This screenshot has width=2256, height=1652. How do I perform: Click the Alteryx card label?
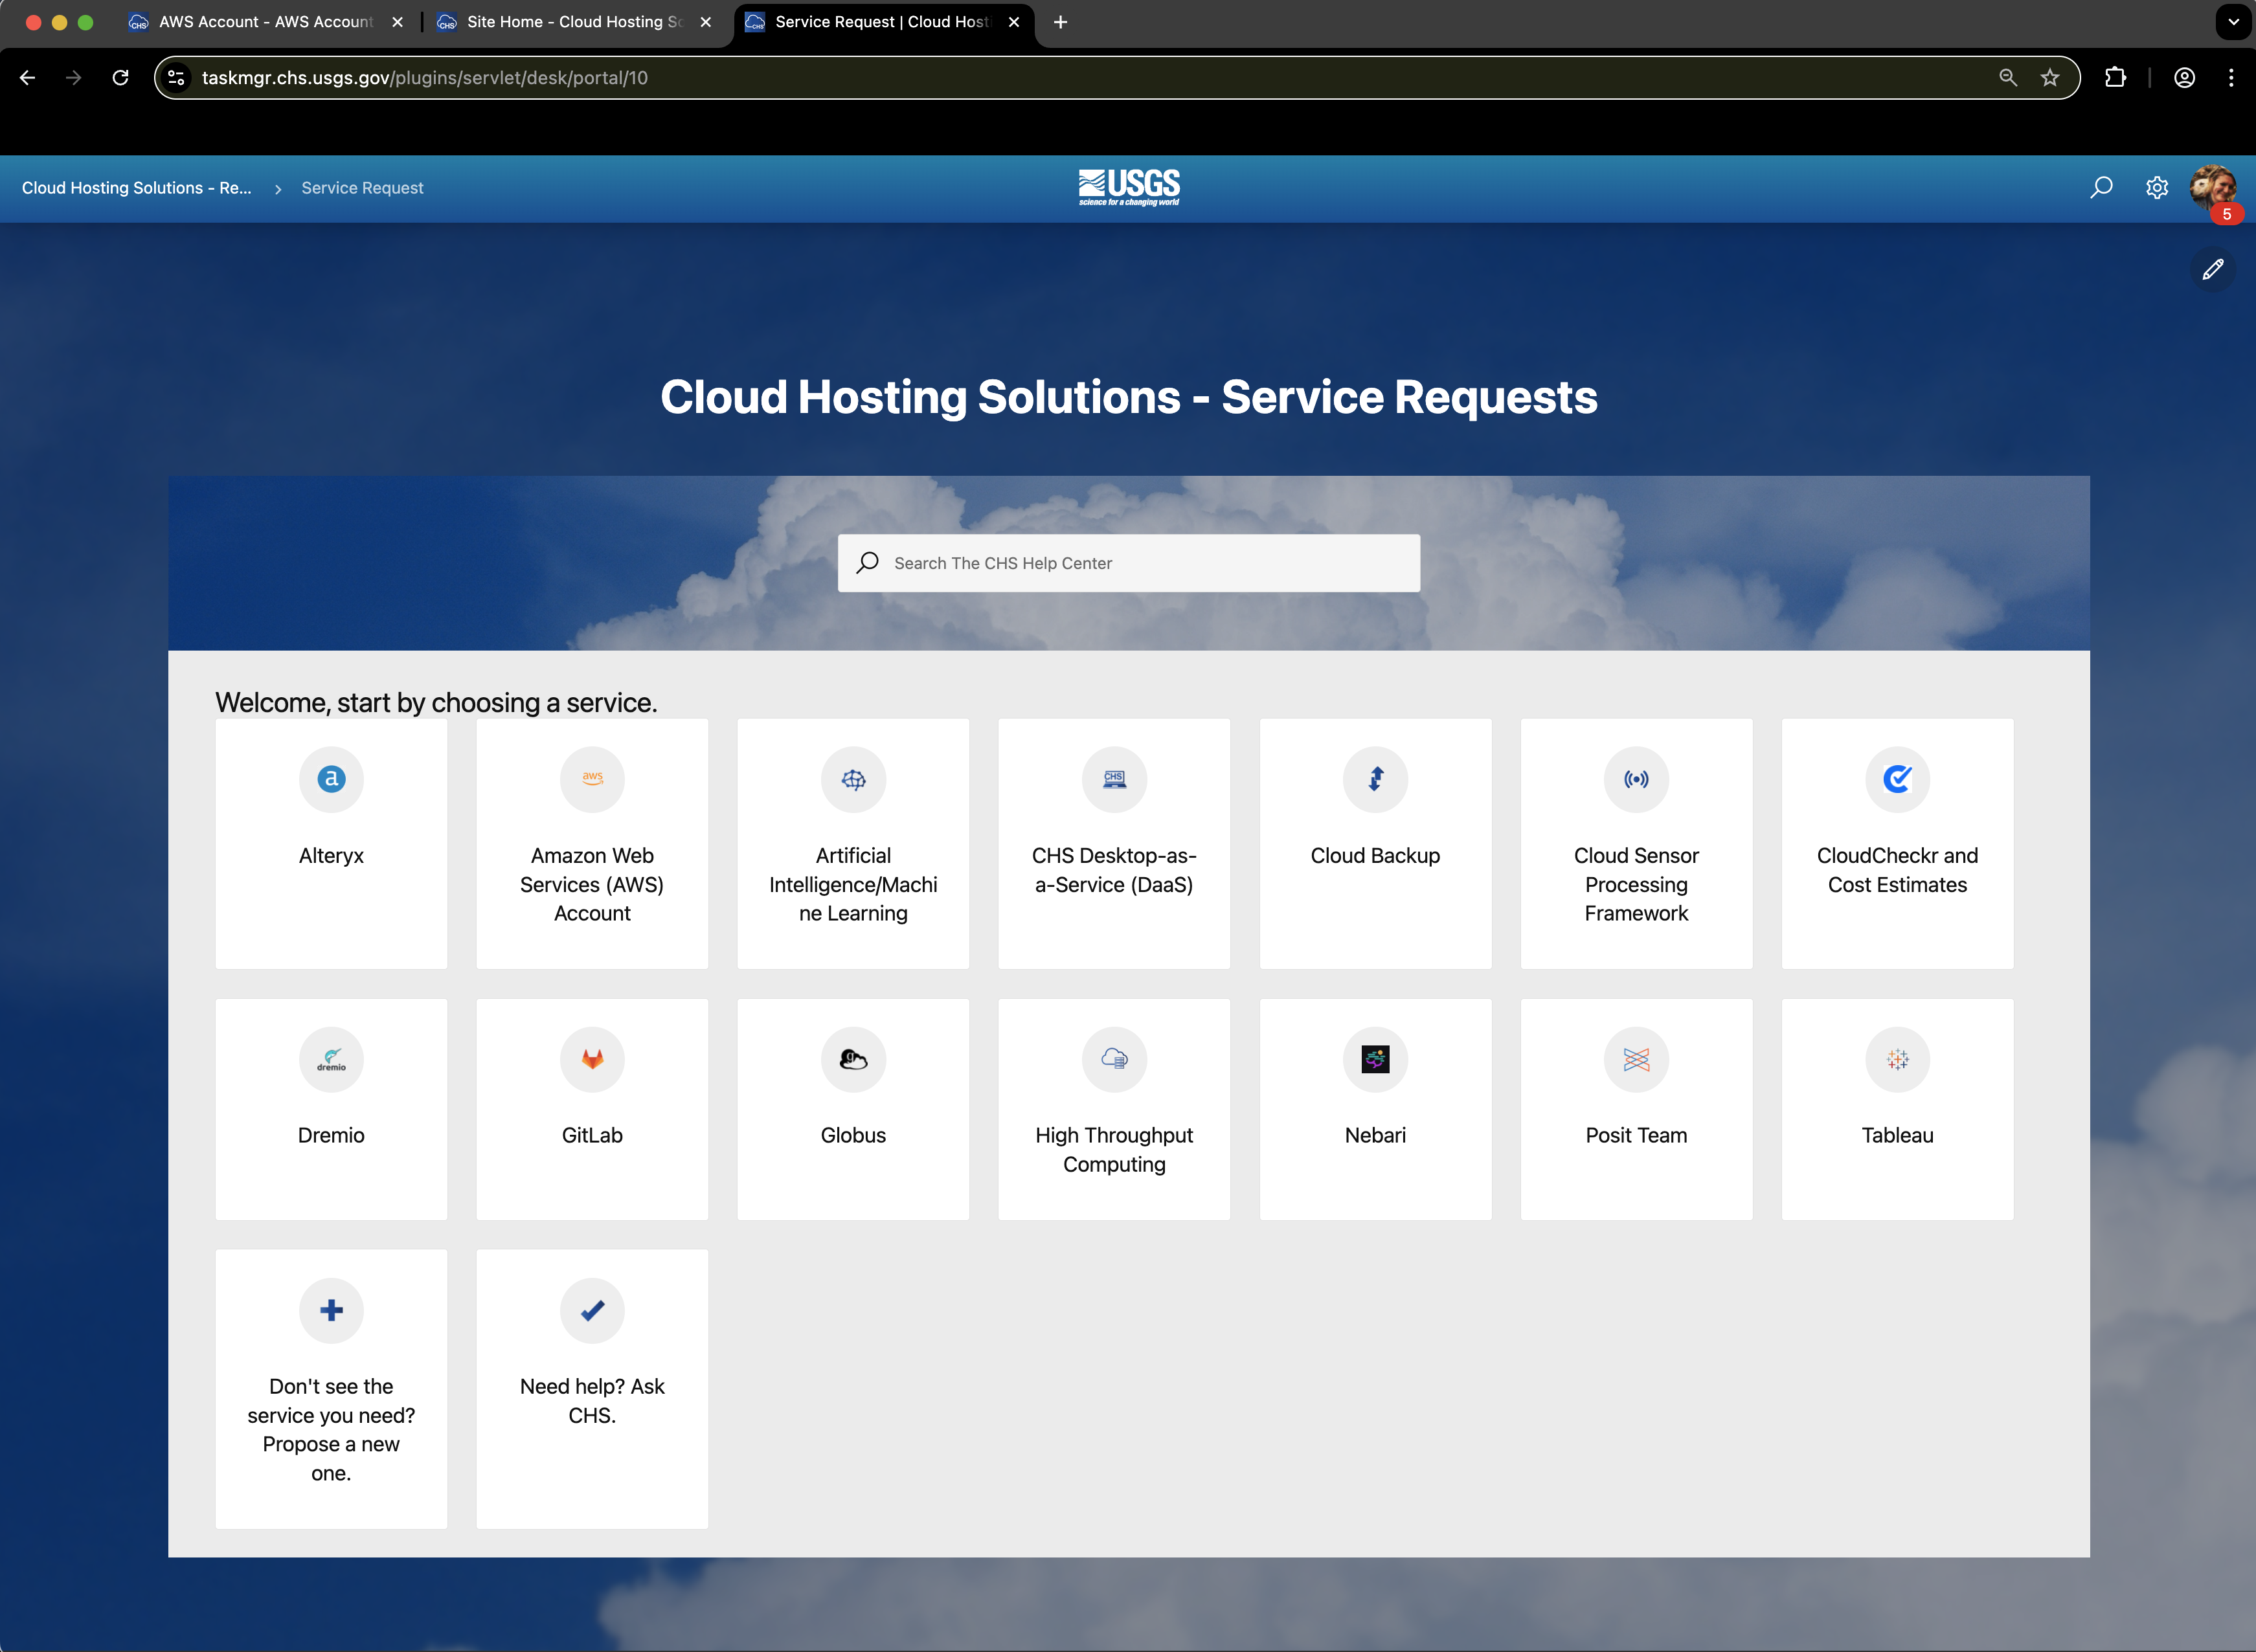[x=331, y=856]
